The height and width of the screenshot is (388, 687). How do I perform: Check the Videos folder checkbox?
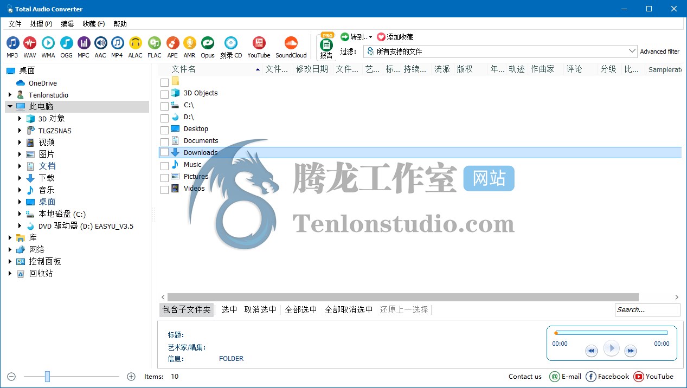164,190
